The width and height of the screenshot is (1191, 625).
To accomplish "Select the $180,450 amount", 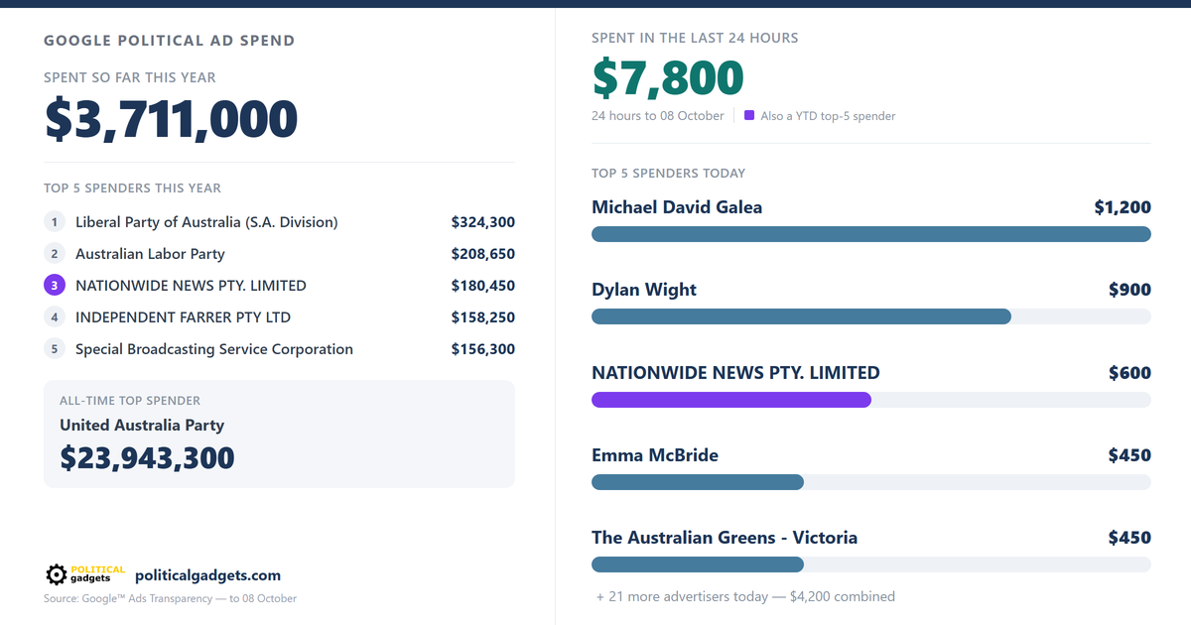I will pyautogui.click(x=483, y=286).
